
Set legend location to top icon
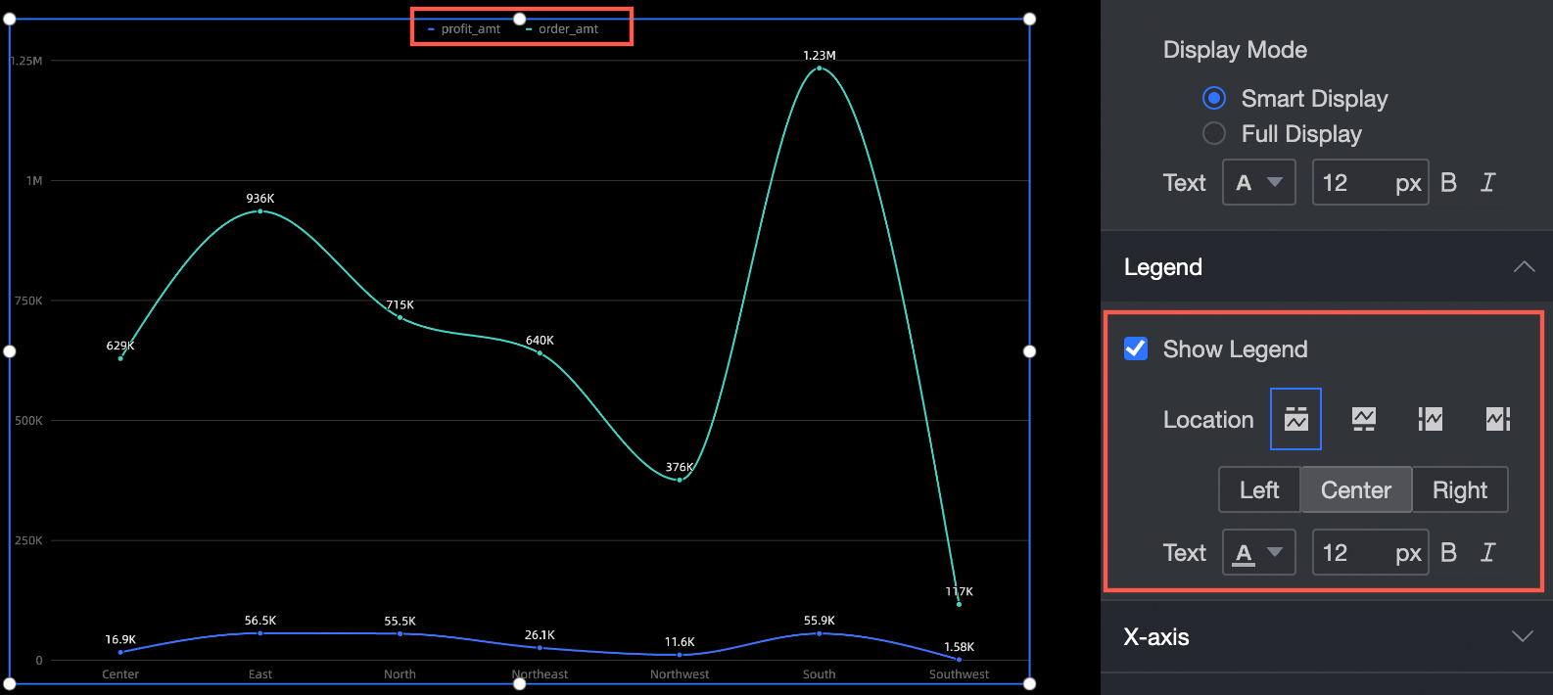pyautogui.click(x=1295, y=419)
